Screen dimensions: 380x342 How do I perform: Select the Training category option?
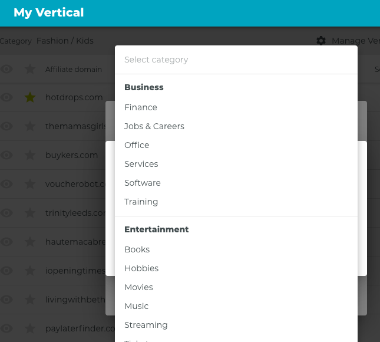[x=141, y=202]
